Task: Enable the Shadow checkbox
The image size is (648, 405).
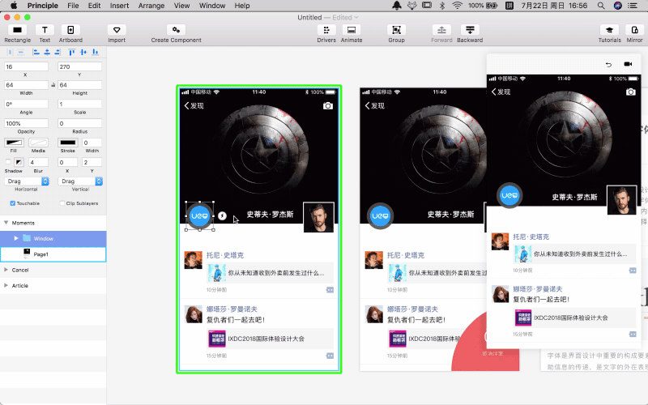Action: pyautogui.click(x=9, y=163)
